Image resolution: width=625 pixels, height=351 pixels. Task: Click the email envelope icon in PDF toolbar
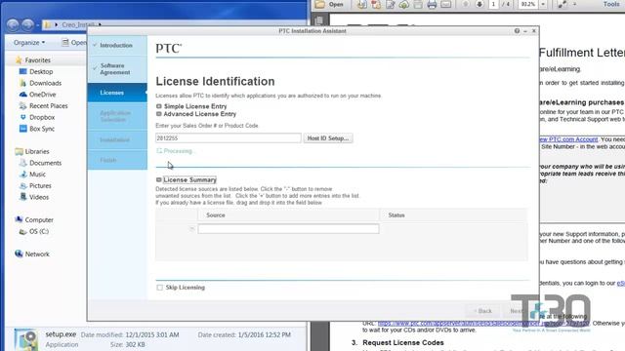point(446,4)
